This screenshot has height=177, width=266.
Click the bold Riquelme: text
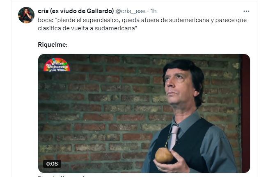pos(53,45)
